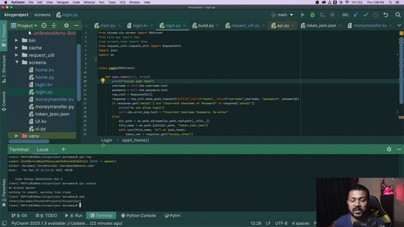
Task: Collapse the screens folder
Action: [x=17, y=62]
